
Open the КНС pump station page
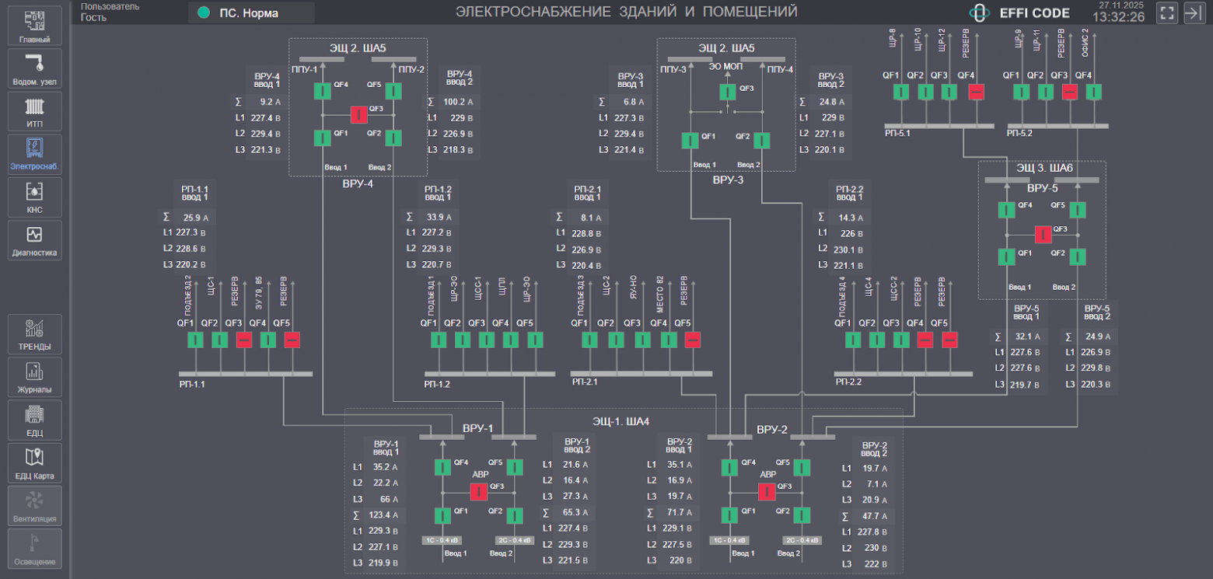coord(35,197)
